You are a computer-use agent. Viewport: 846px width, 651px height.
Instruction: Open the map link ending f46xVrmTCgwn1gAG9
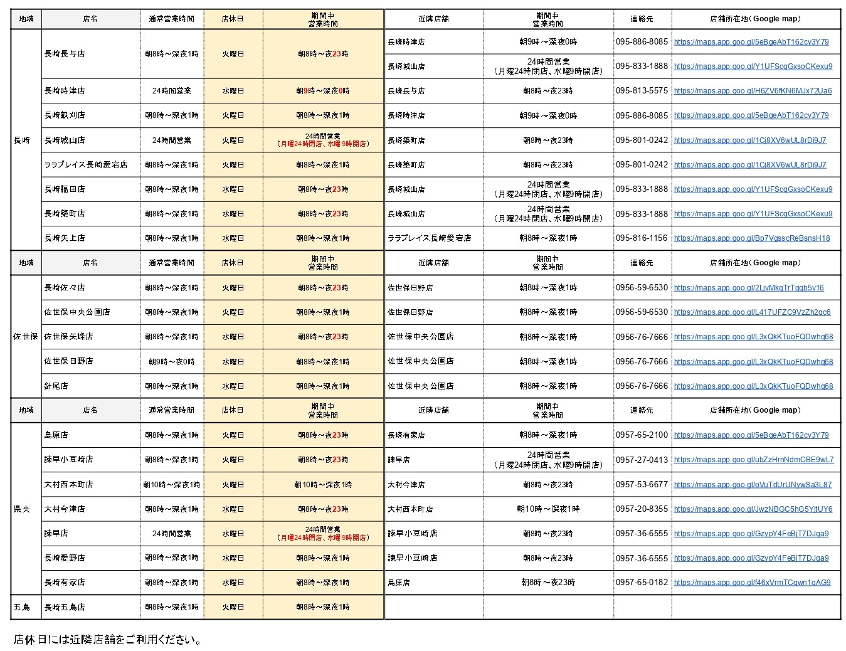click(752, 583)
